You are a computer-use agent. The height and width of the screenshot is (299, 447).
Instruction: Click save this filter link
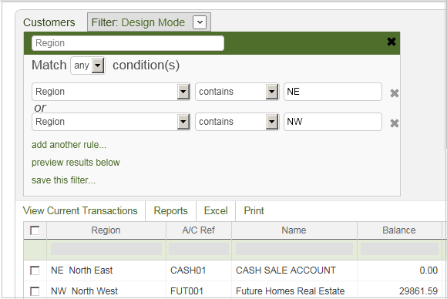[63, 180]
